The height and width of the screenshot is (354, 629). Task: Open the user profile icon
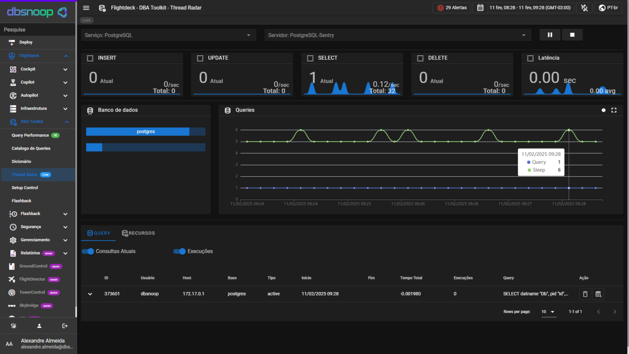(39, 326)
